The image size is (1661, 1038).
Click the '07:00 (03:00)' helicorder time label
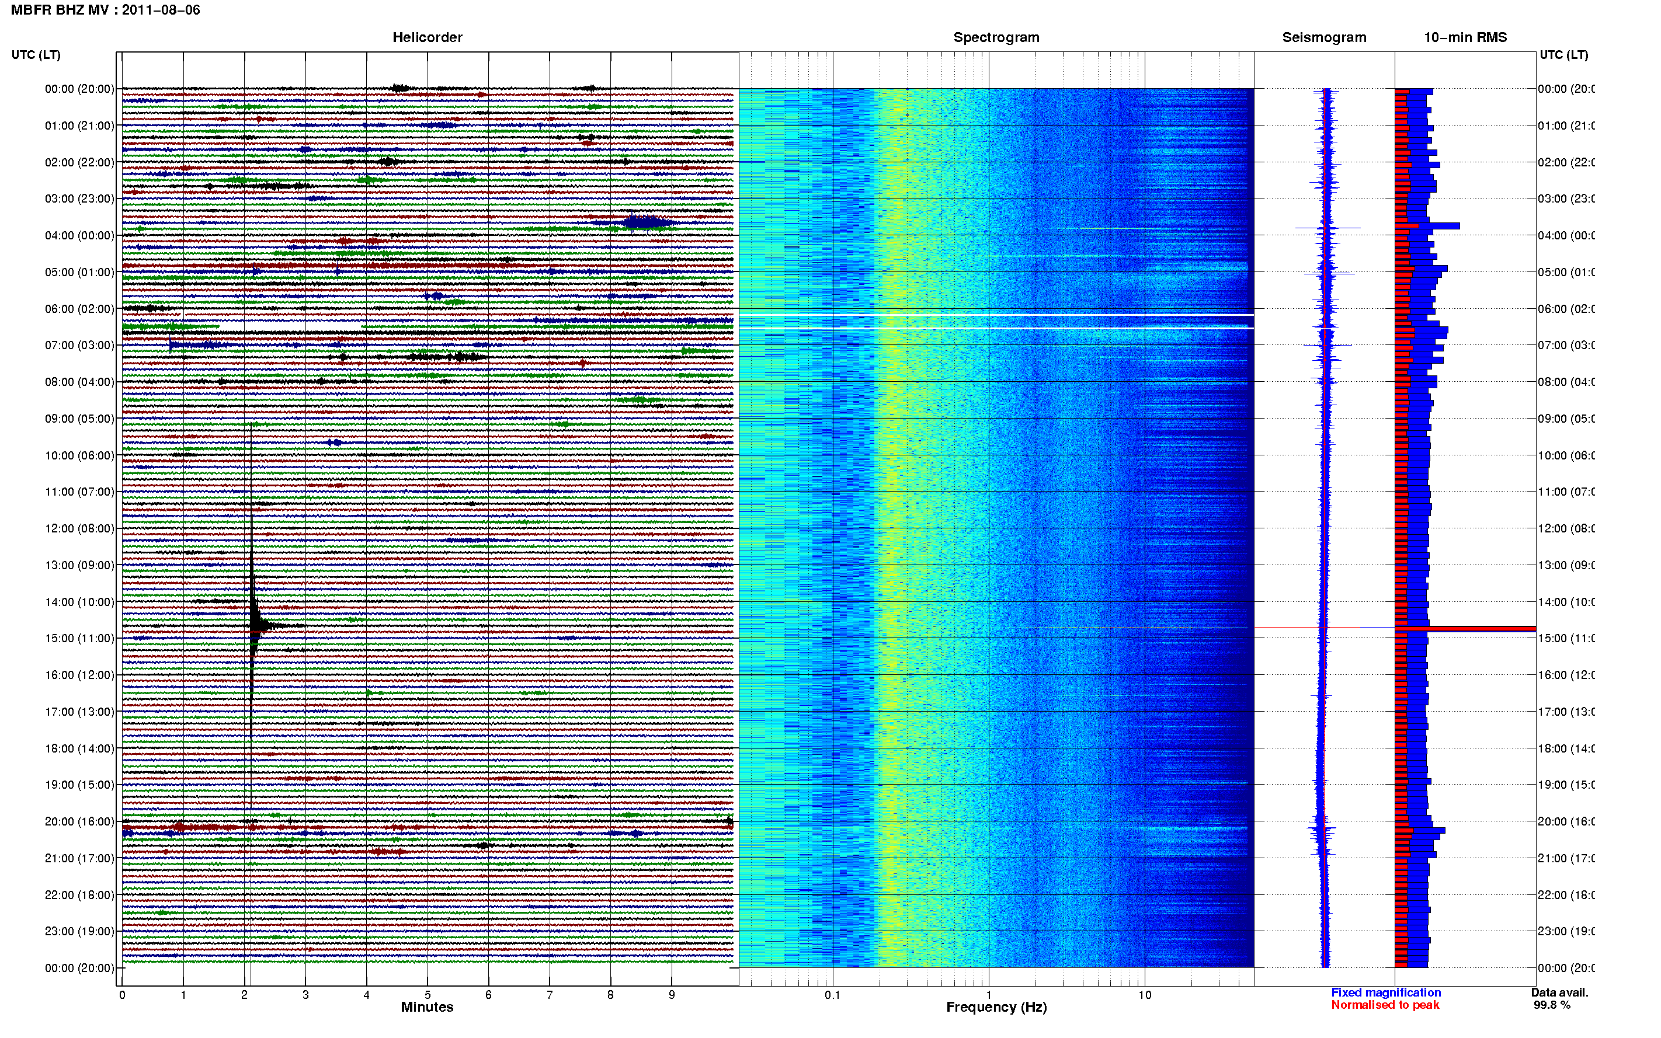[79, 345]
